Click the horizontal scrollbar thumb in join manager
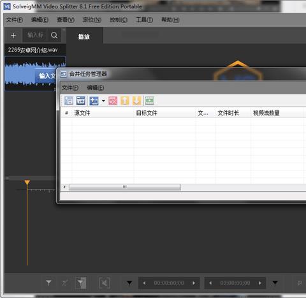 click(125, 187)
